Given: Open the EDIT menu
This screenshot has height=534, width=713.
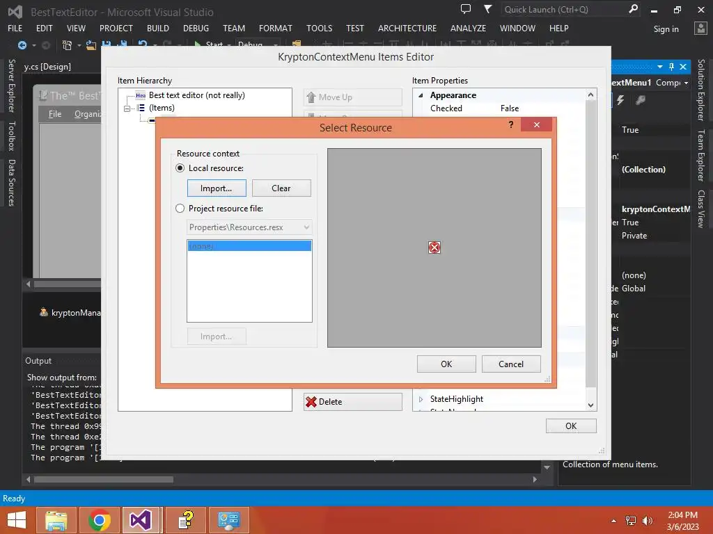Looking at the screenshot, I should (x=44, y=28).
